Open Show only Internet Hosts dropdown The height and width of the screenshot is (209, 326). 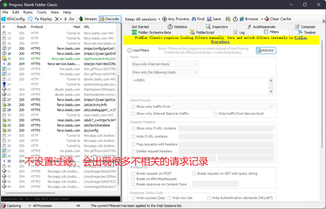pyautogui.click(x=165, y=64)
